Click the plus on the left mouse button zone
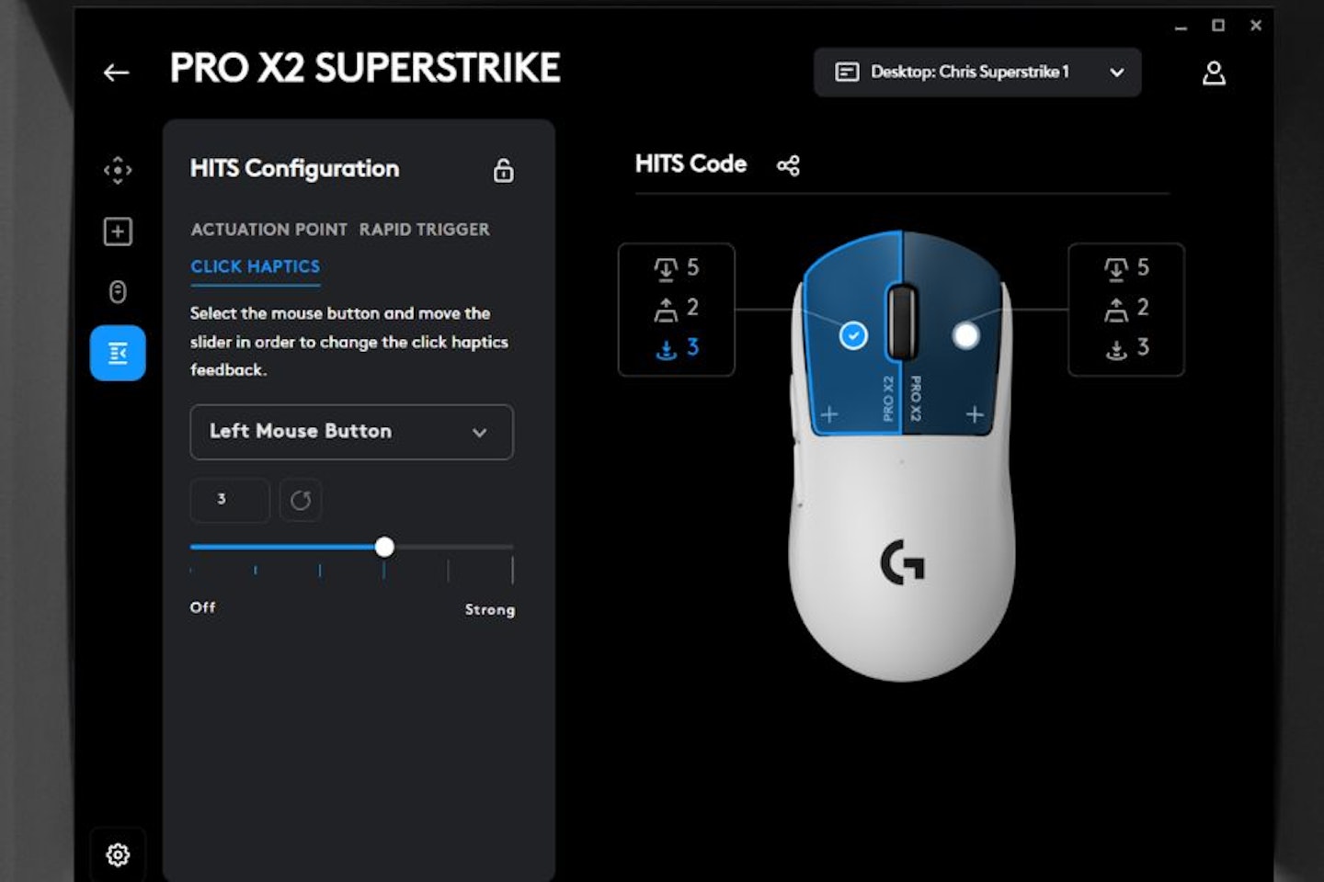This screenshot has height=882, width=1324. point(828,414)
